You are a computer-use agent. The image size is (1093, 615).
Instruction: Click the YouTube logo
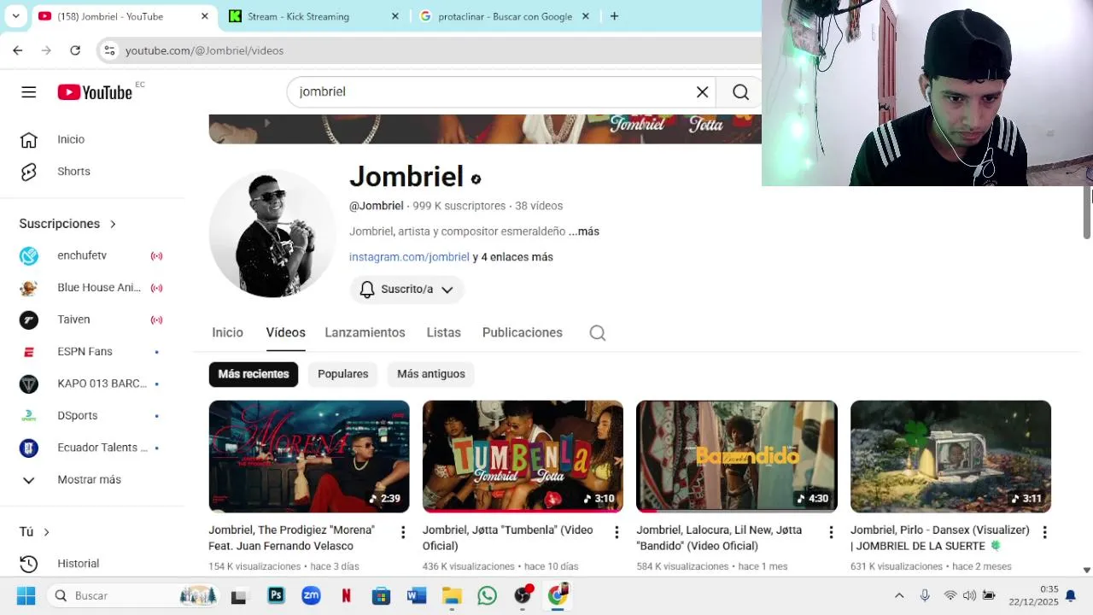(x=95, y=92)
